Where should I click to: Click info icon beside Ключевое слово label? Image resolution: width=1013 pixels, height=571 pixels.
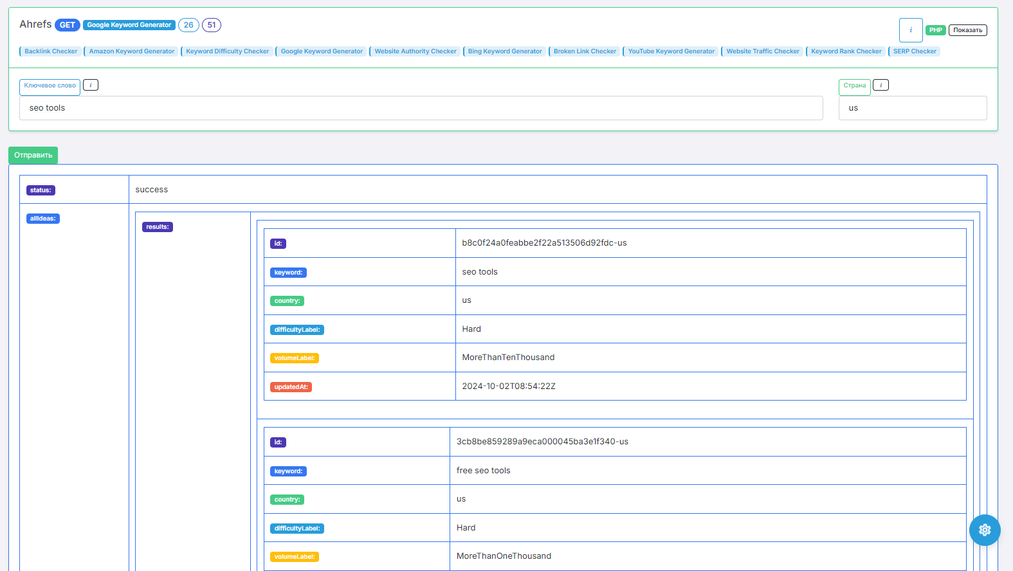tap(91, 85)
